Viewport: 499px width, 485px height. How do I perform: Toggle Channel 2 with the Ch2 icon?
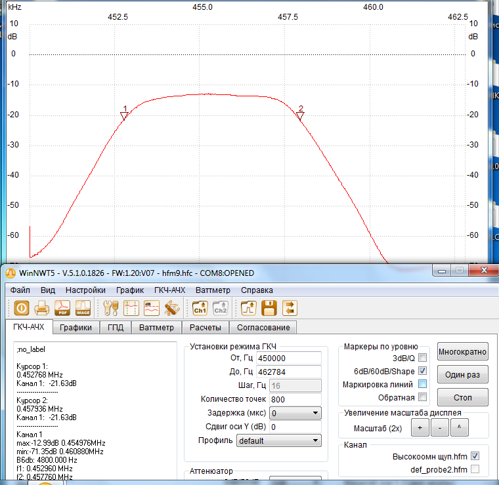click(x=221, y=307)
